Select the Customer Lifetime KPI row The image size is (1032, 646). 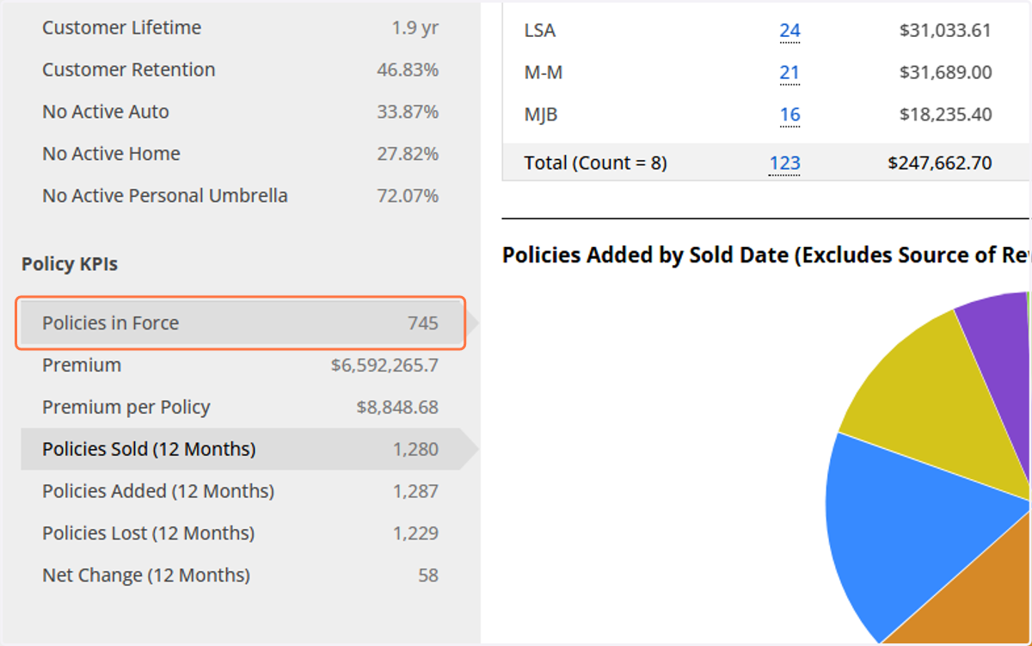click(241, 28)
